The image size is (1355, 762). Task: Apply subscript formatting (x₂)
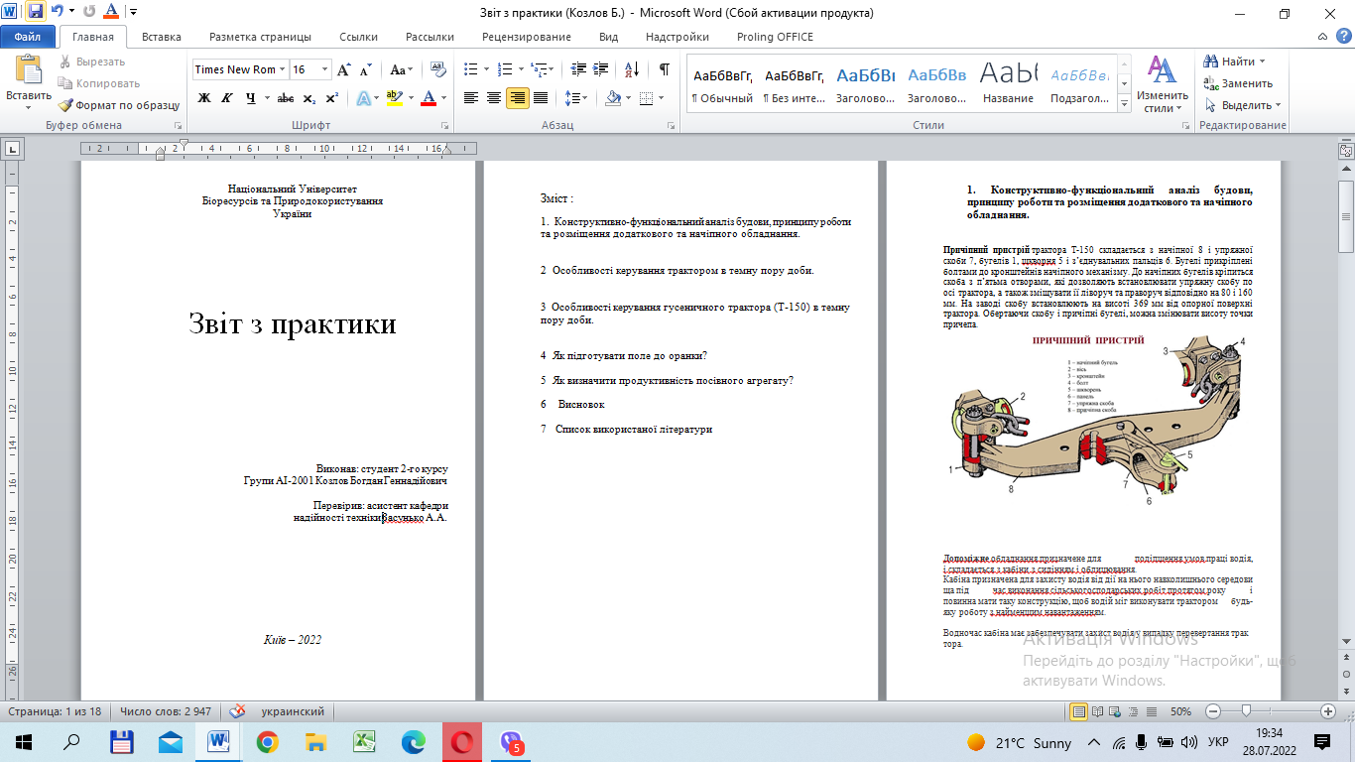(309, 98)
